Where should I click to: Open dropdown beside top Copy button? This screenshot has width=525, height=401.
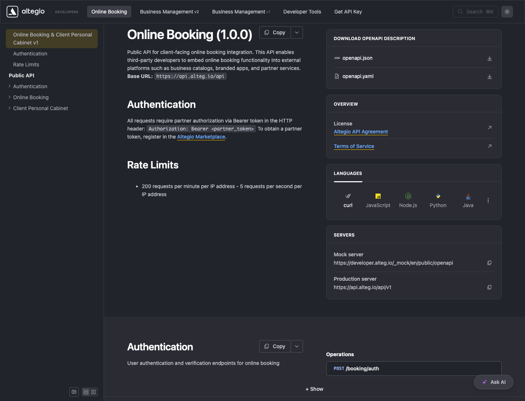[x=297, y=32]
